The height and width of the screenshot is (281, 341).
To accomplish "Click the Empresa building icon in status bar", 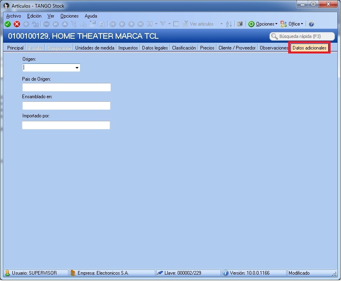I will pyautogui.click(x=73, y=273).
